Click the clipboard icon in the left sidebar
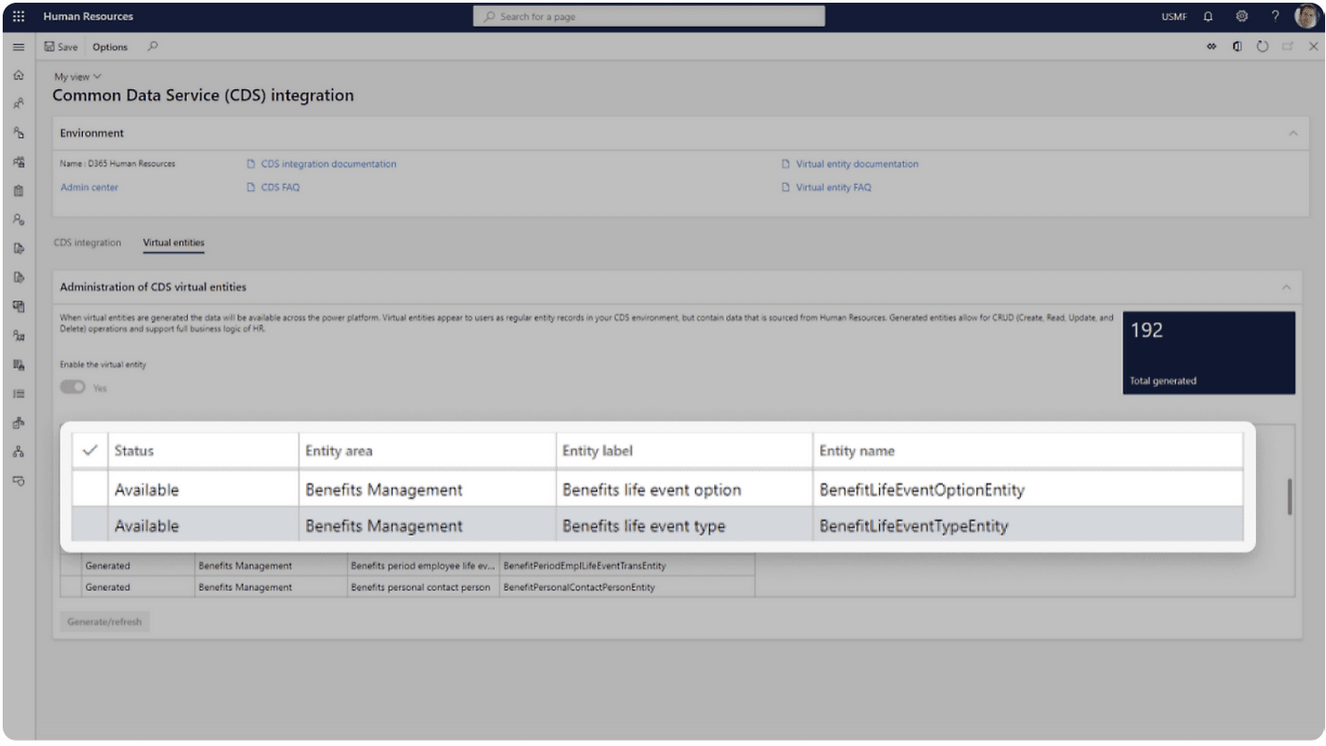Screen dimensions: 1326x746 point(18,191)
